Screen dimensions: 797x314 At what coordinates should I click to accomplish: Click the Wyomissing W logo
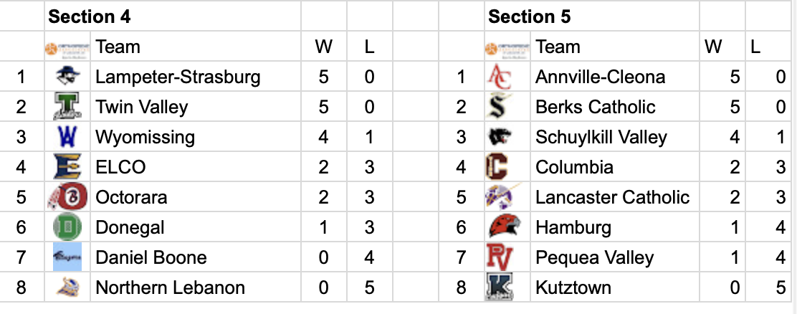click(67, 137)
